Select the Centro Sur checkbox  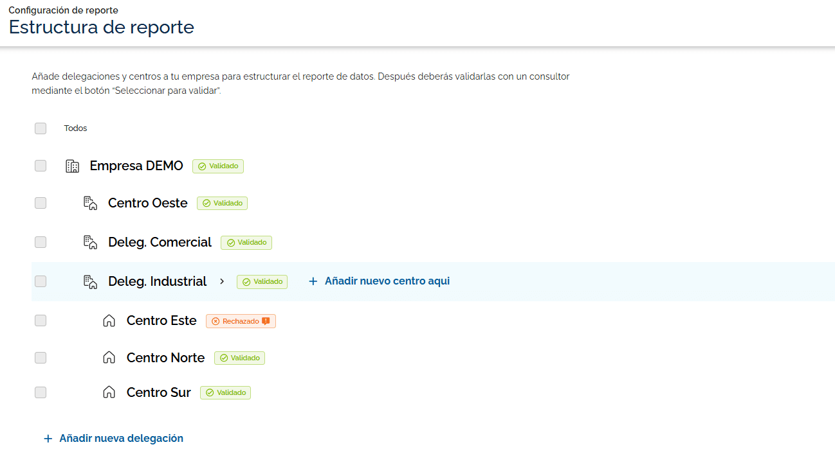[x=41, y=392]
